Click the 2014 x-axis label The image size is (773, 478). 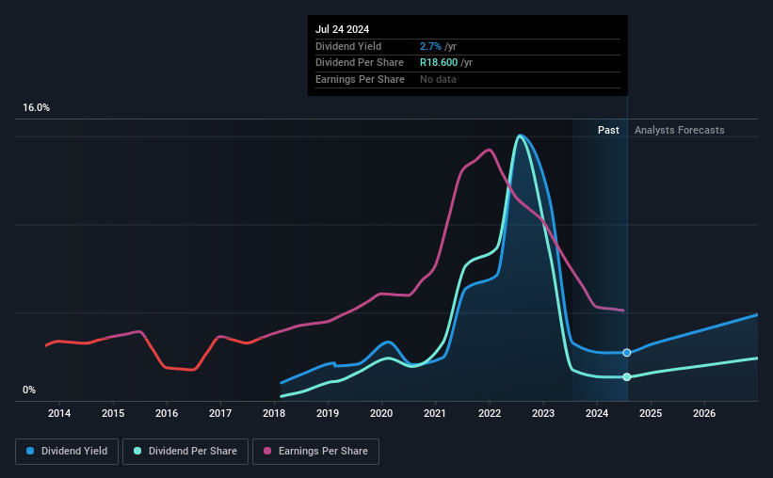click(59, 413)
